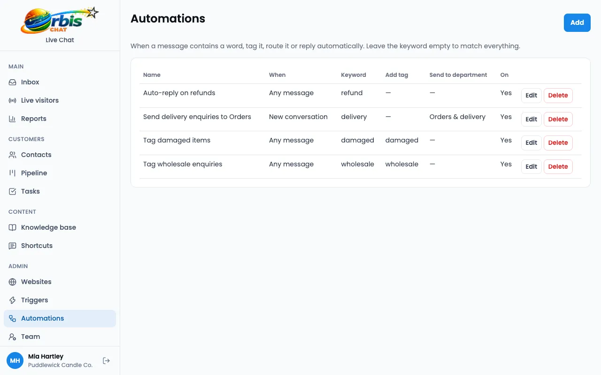This screenshot has height=375, width=601.
Task: Go to Live visitors
Action: (x=60, y=100)
